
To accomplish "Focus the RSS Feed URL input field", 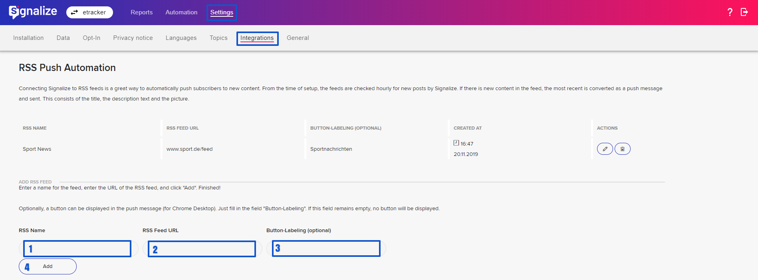I will click(202, 248).
